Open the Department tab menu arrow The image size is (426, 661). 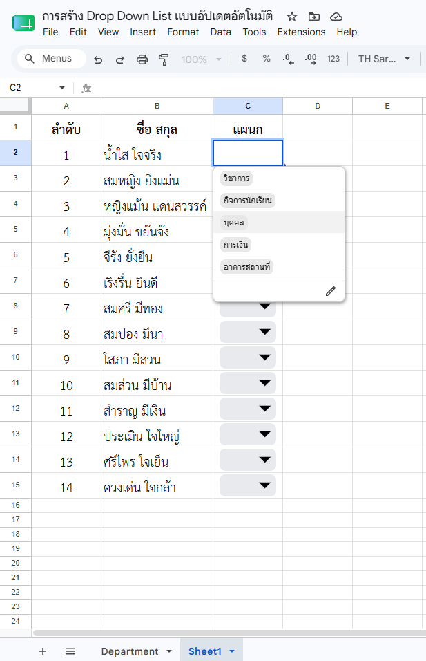click(169, 651)
